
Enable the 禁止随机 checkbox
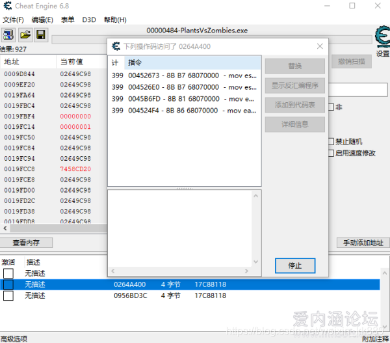(x=331, y=141)
